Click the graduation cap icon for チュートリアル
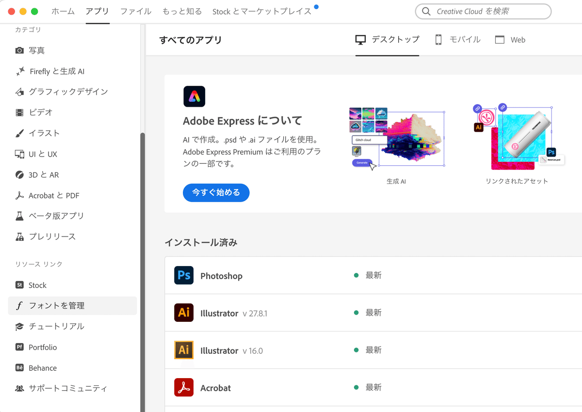Image resolution: width=582 pixels, height=412 pixels. point(19,327)
